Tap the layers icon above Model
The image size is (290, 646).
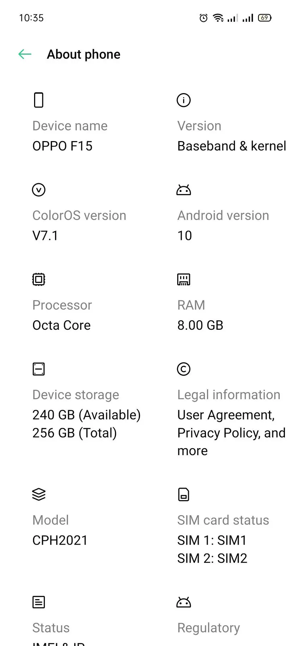39,494
